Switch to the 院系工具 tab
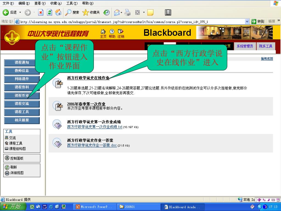The image size is (281, 211). click(x=266, y=46)
